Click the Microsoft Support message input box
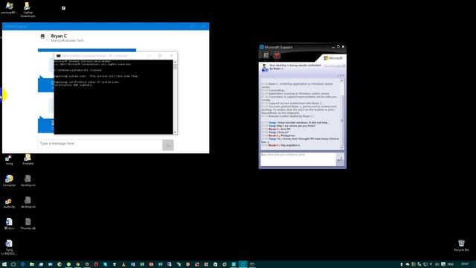 [298, 159]
